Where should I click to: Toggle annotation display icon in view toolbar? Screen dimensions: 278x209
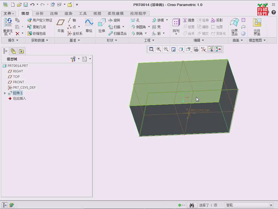point(211,49)
